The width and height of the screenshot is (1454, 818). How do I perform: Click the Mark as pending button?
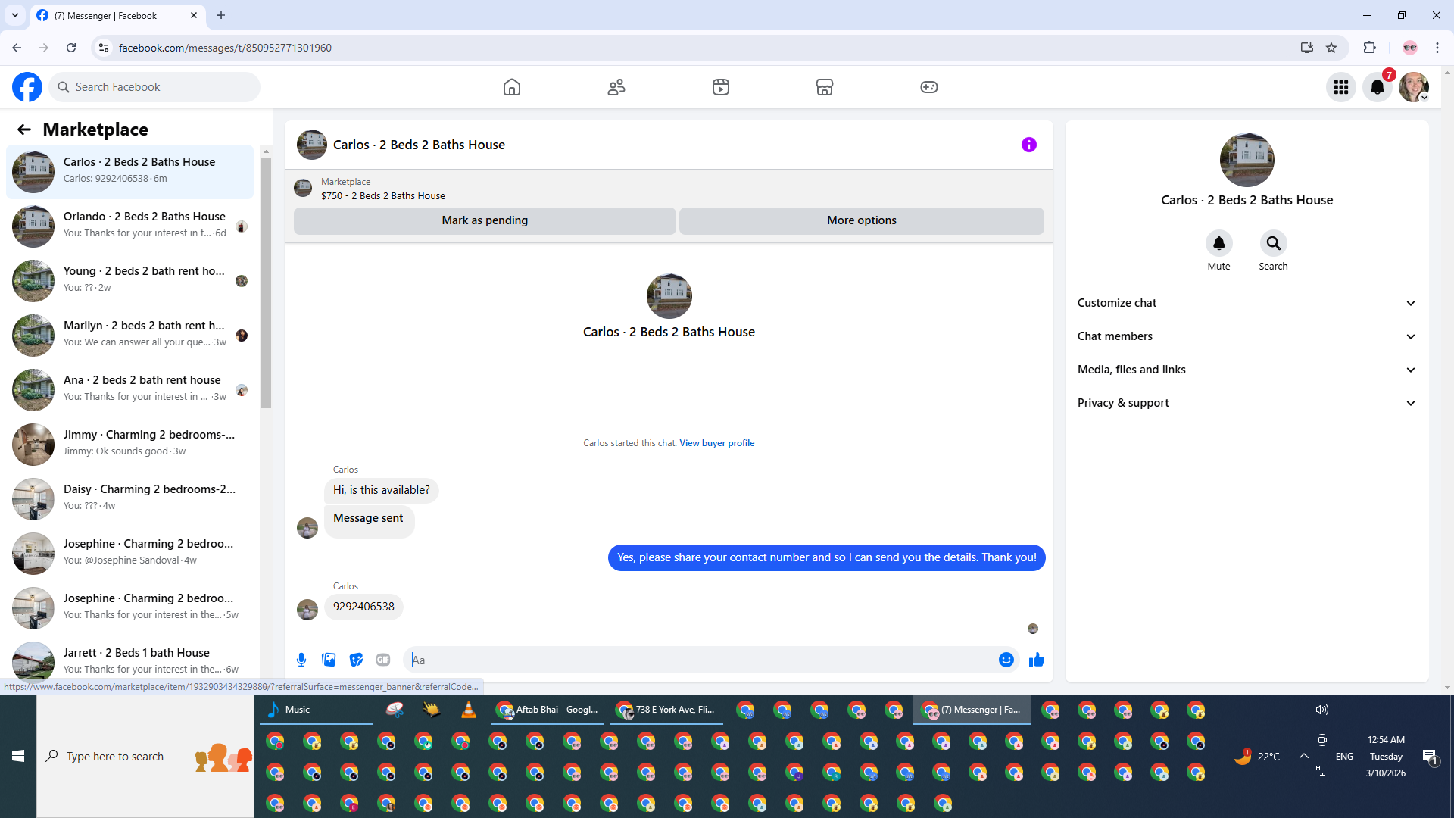point(485,220)
